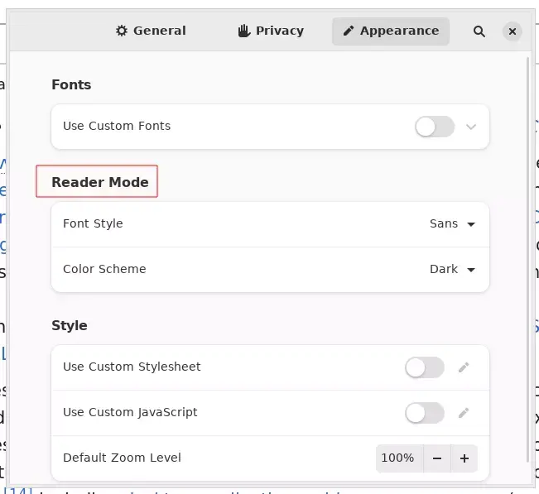Switch to the General tab
This screenshot has height=494, width=539.
coord(151,31)
